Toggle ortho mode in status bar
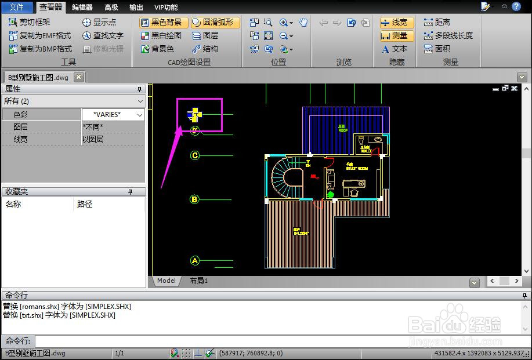 pos(198,353)
